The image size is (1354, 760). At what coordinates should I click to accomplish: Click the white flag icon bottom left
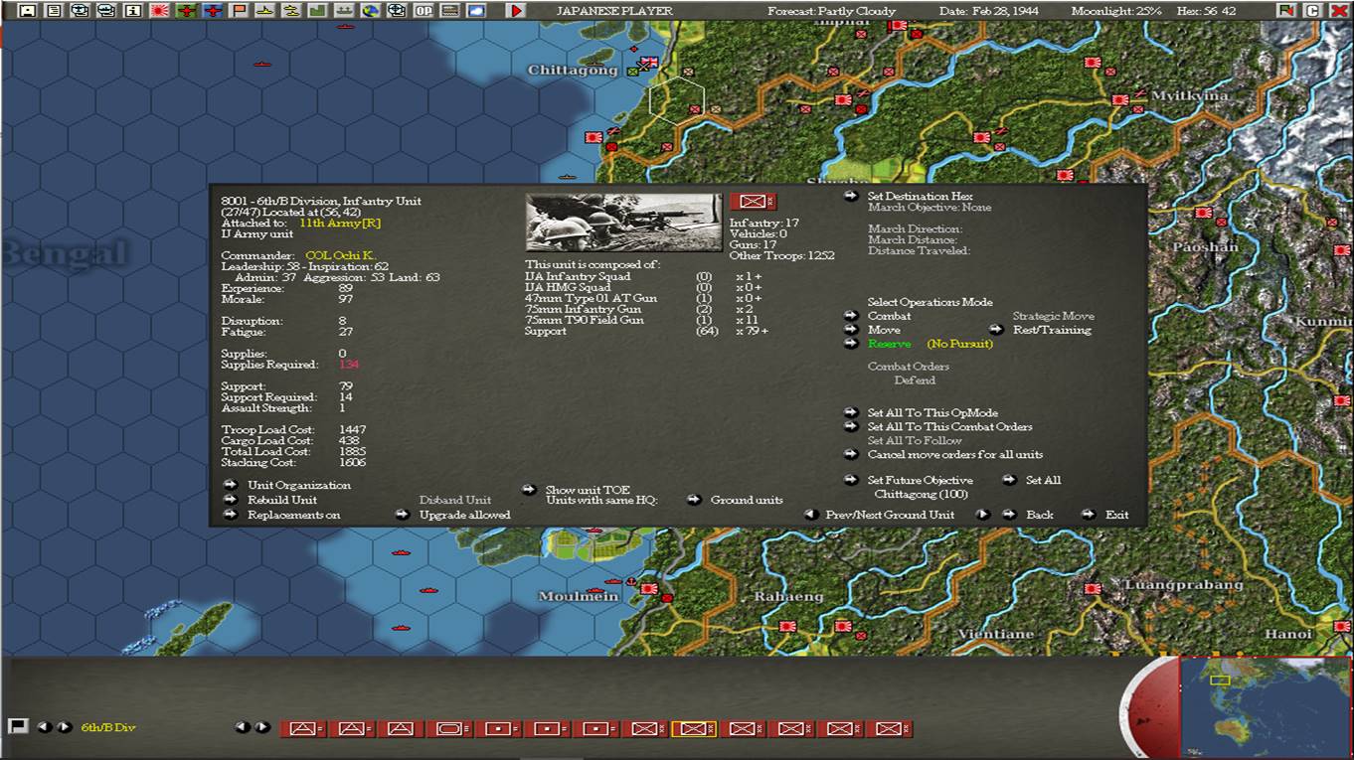[x=17, y=726]
